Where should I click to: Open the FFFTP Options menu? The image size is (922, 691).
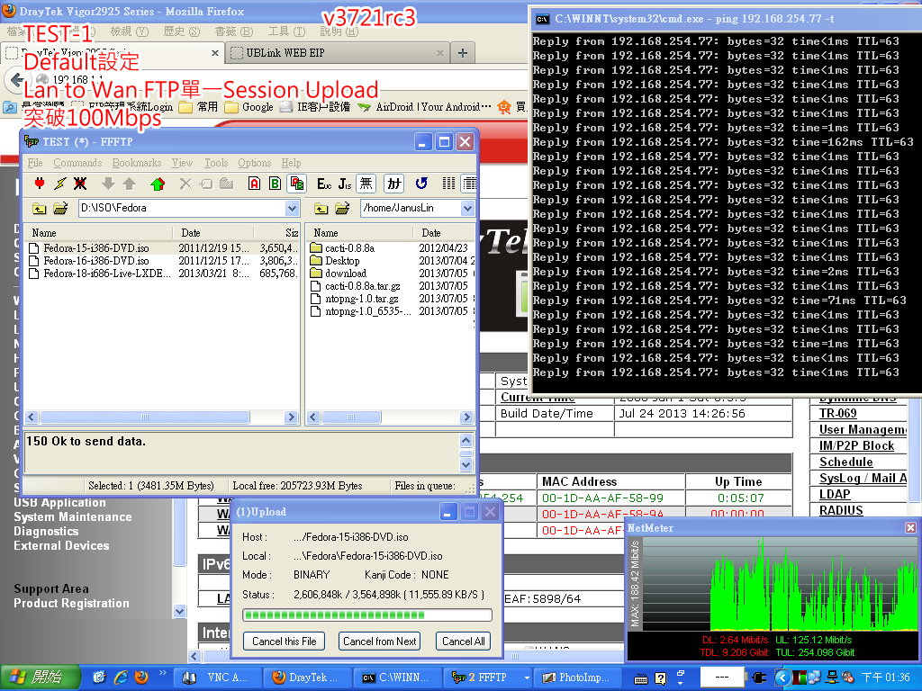tap(255, 163)
